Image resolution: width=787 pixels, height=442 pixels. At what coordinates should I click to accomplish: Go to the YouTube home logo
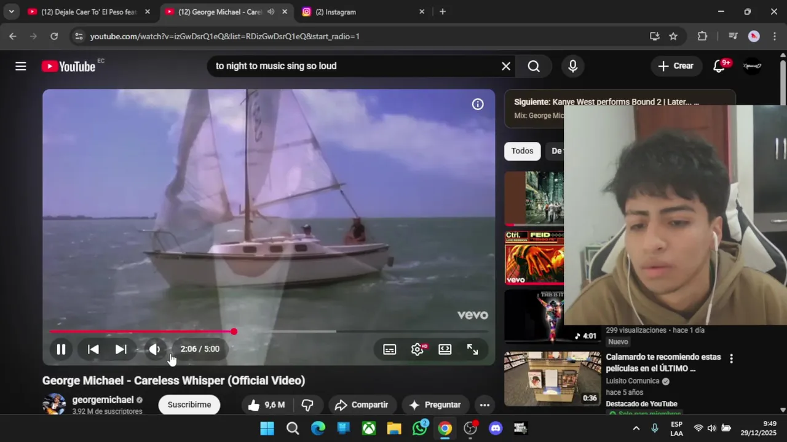(68, 66)
